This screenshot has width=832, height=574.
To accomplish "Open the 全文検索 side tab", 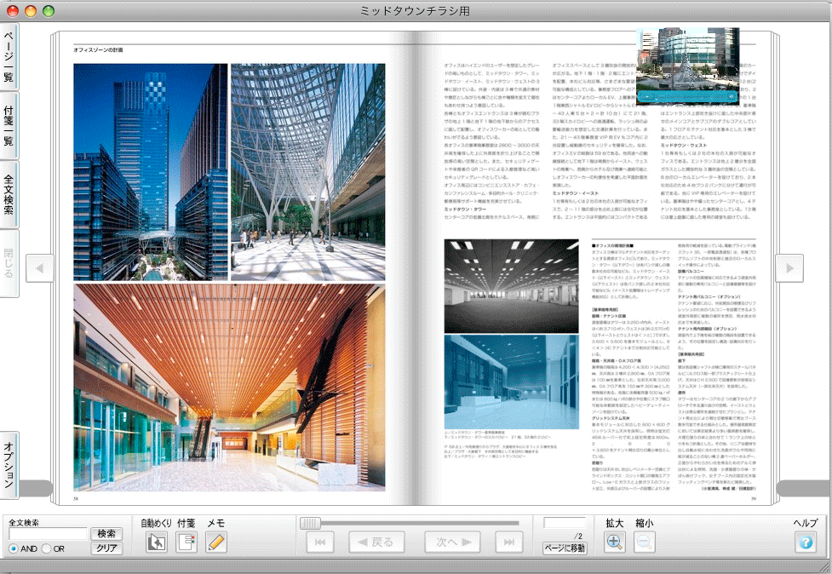I will tap(9, 194).
